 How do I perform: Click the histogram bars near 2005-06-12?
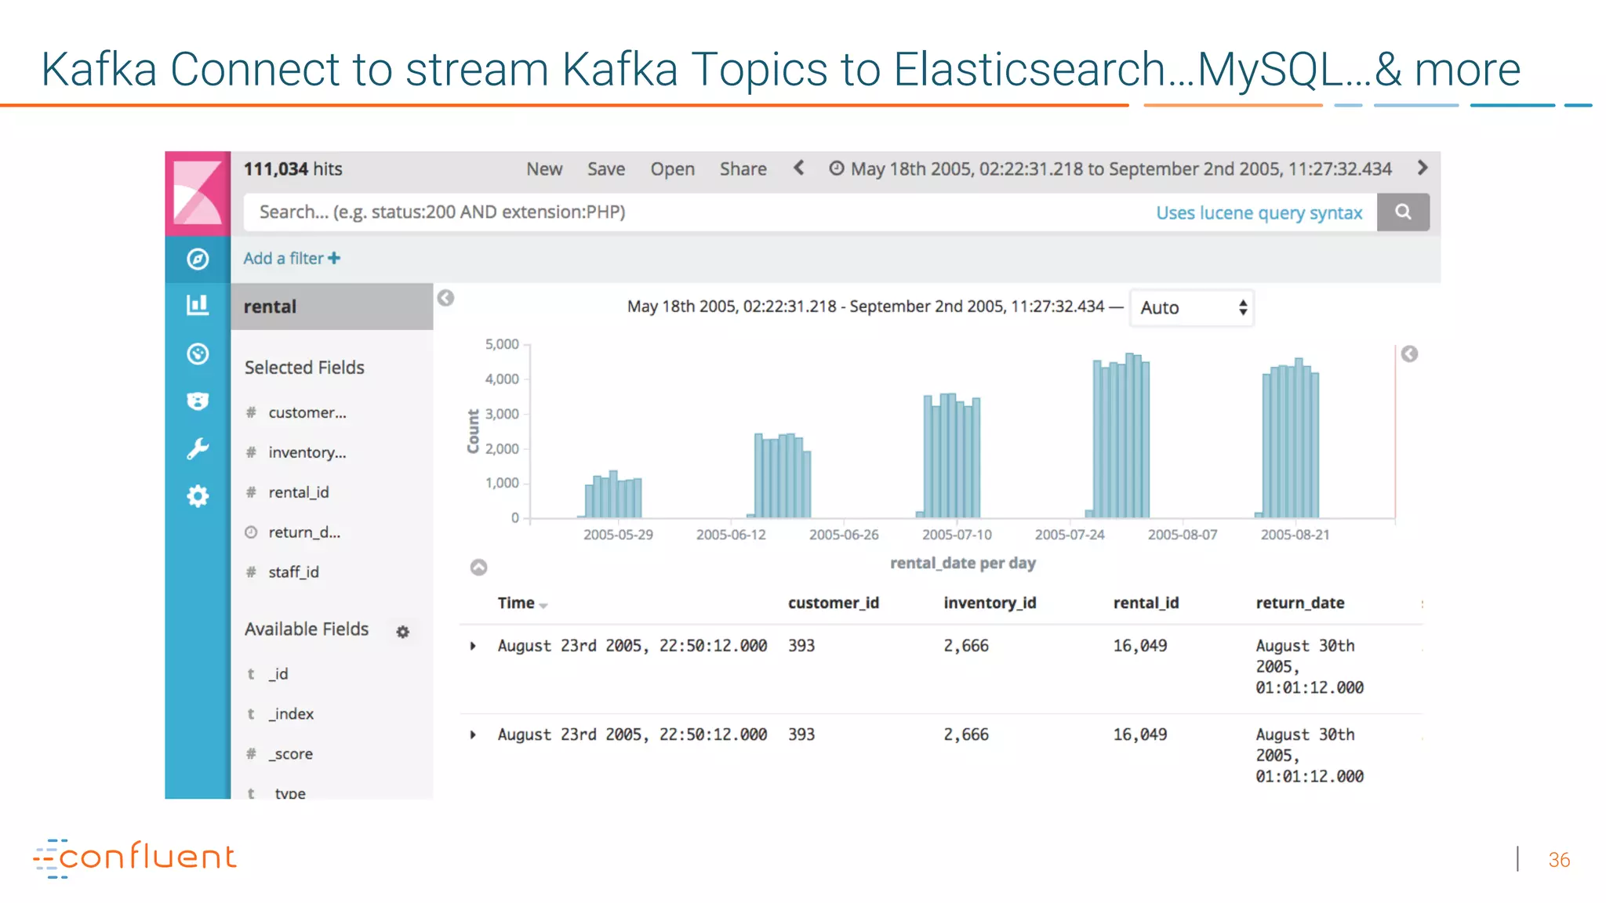(779, 475)
